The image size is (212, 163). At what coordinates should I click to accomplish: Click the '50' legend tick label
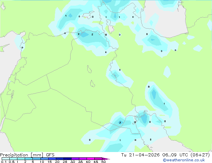click(x=103, y=162)
